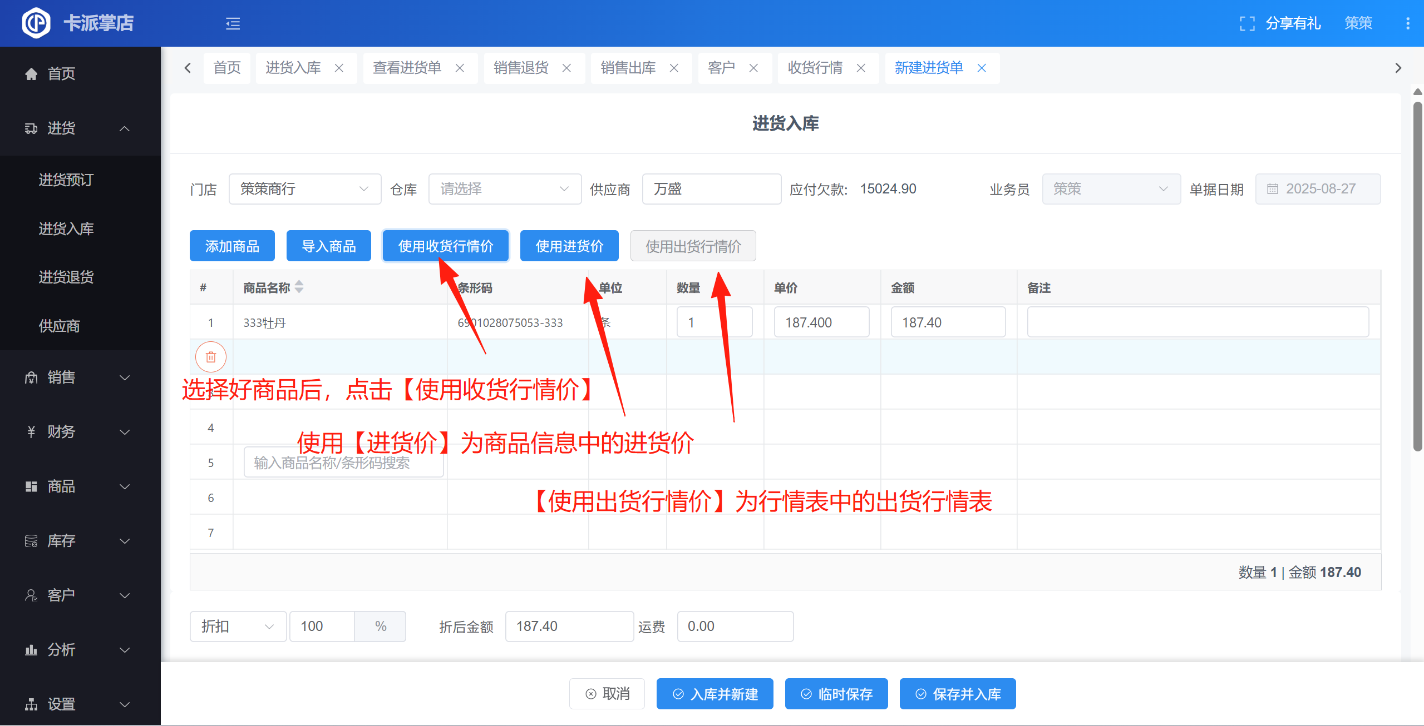Click the 首页 home icon in sidebar

tap(32, 74)
